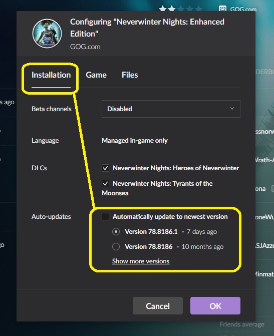Switch to the Game tab
Screen dimensions: 274x336
pos(96,75)
